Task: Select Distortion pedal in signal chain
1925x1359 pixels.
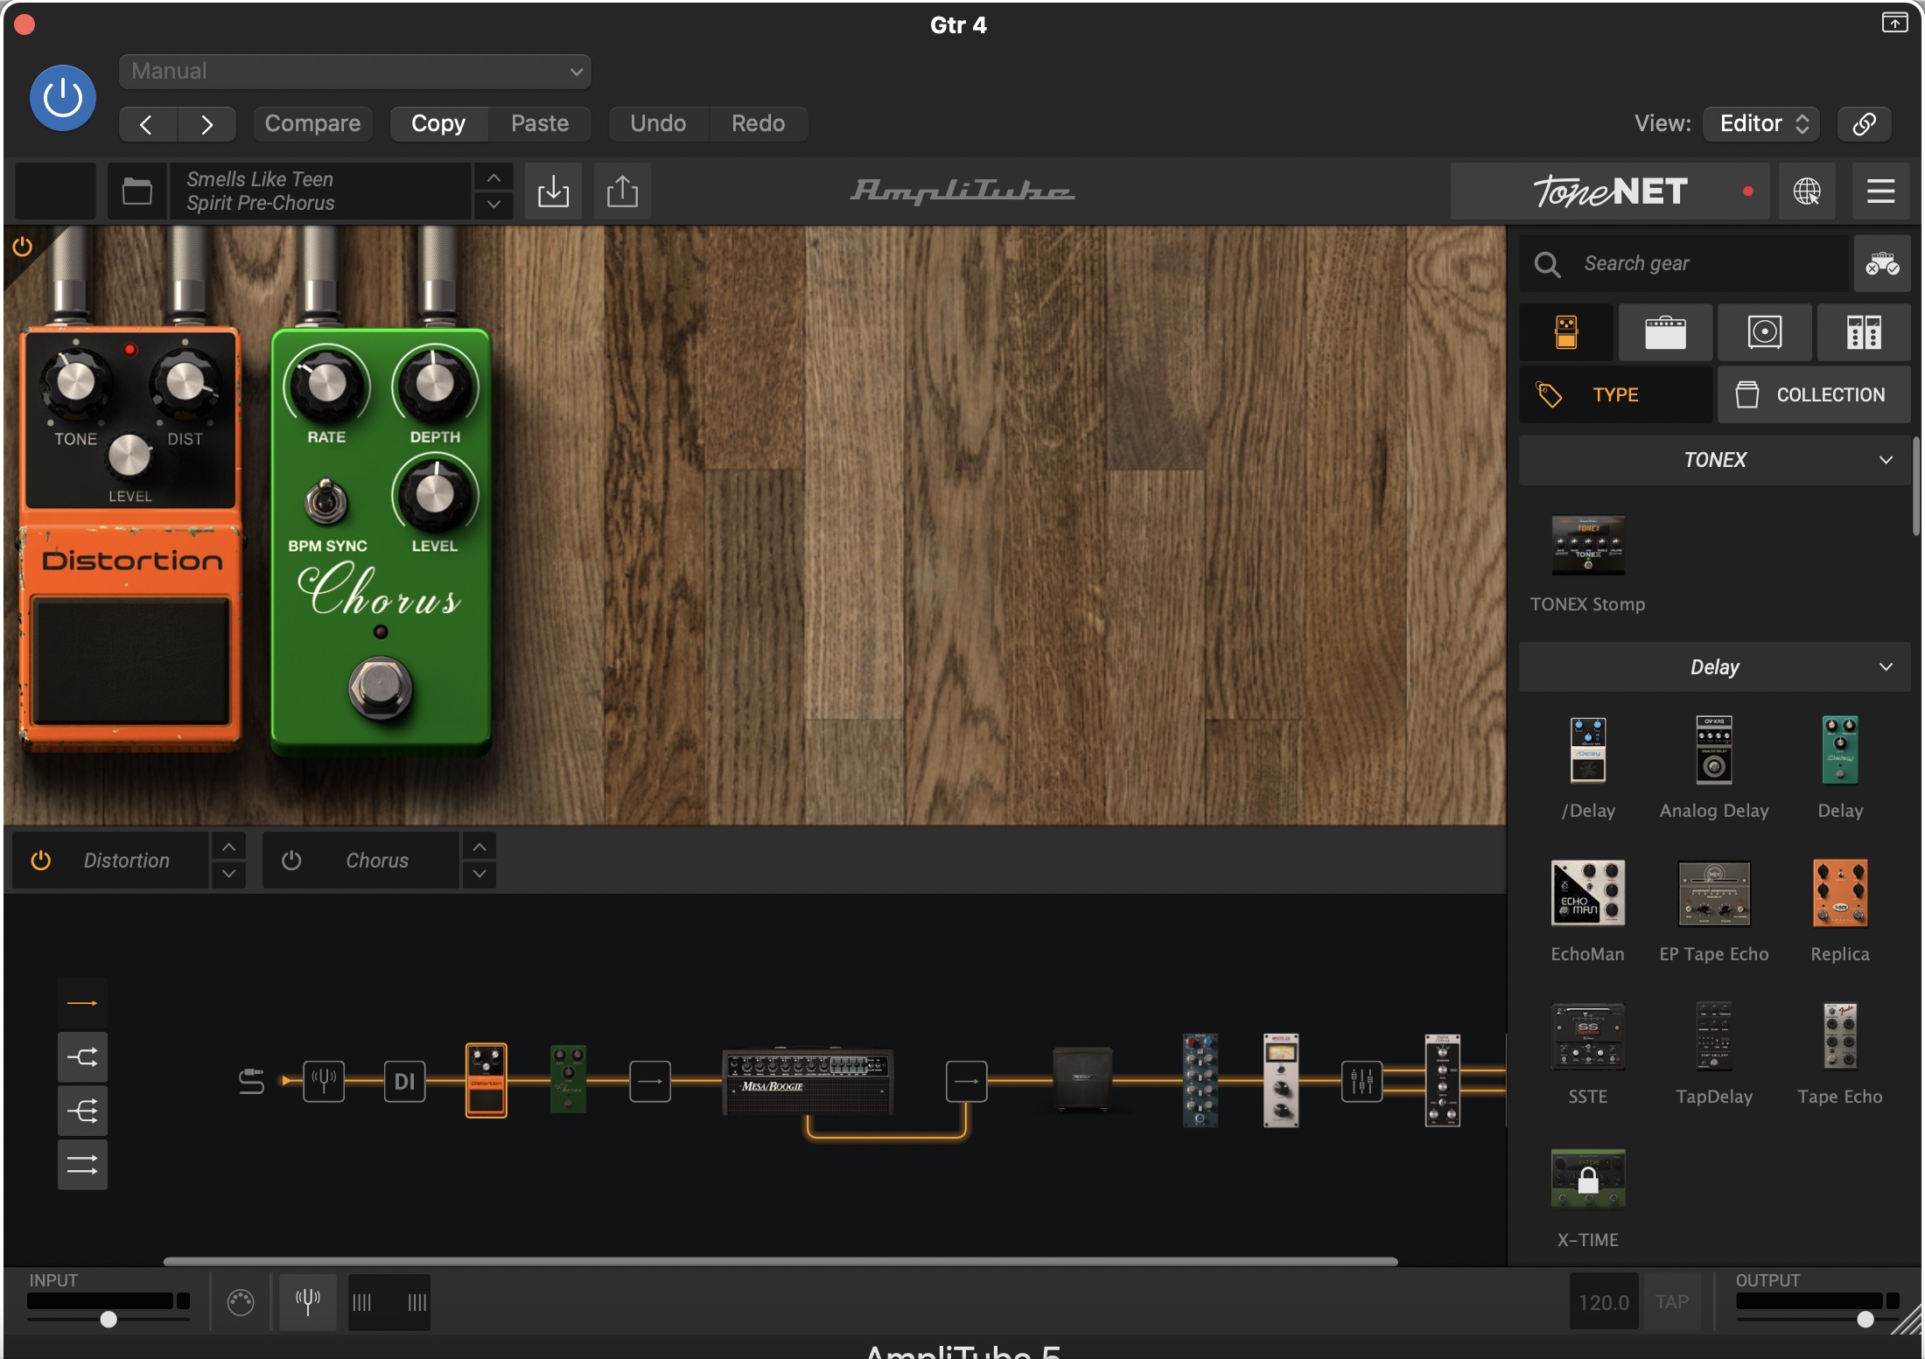Action: tap(486, 1081)
